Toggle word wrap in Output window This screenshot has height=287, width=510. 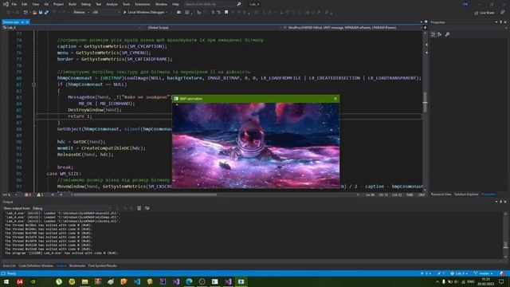(x=147, y=208)
